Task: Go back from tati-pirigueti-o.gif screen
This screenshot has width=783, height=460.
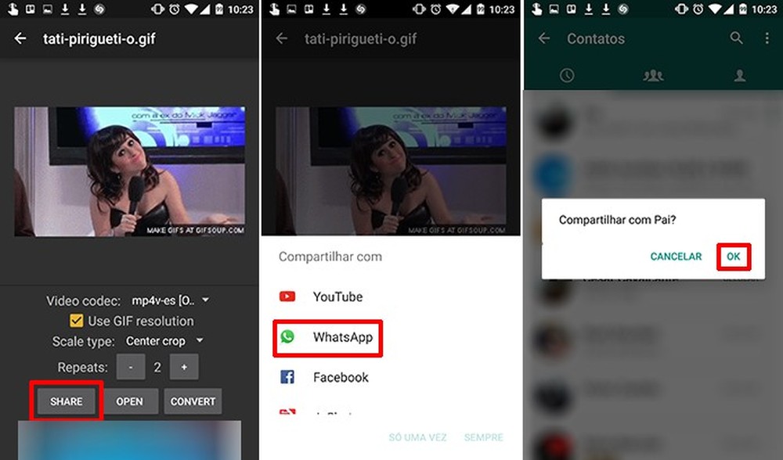Action: (20, 38)
